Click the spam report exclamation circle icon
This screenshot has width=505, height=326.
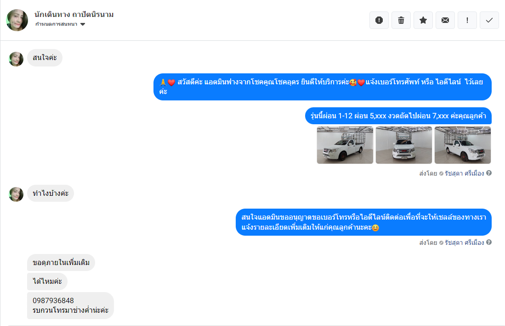379,20
